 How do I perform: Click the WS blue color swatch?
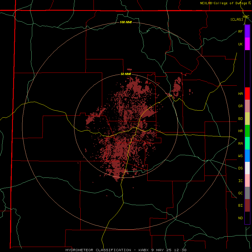click(247, 156)
